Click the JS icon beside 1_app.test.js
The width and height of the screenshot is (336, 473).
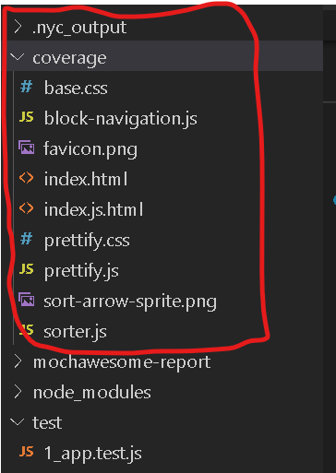point(27,452)
